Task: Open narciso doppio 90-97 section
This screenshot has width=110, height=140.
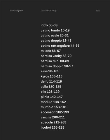Action: [57, 66]
